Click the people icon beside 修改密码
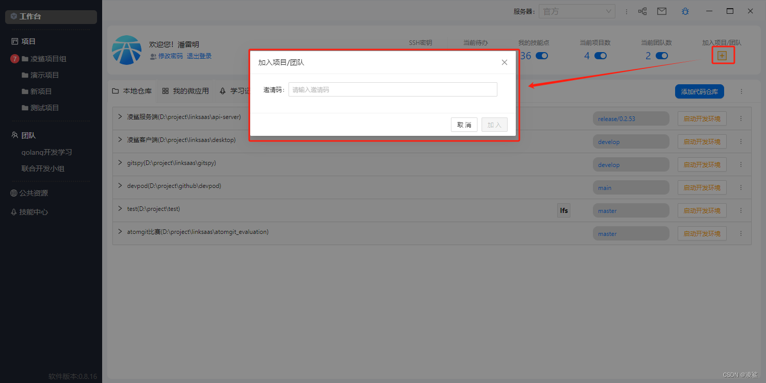Screen dimensions: 766x383 coord(153,56)
